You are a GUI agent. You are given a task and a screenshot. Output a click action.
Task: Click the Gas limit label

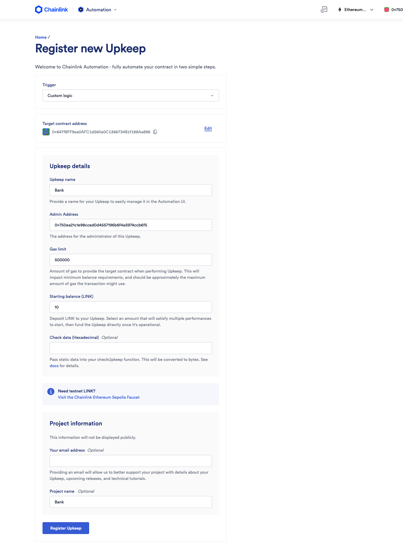click(x=58, y=249)
